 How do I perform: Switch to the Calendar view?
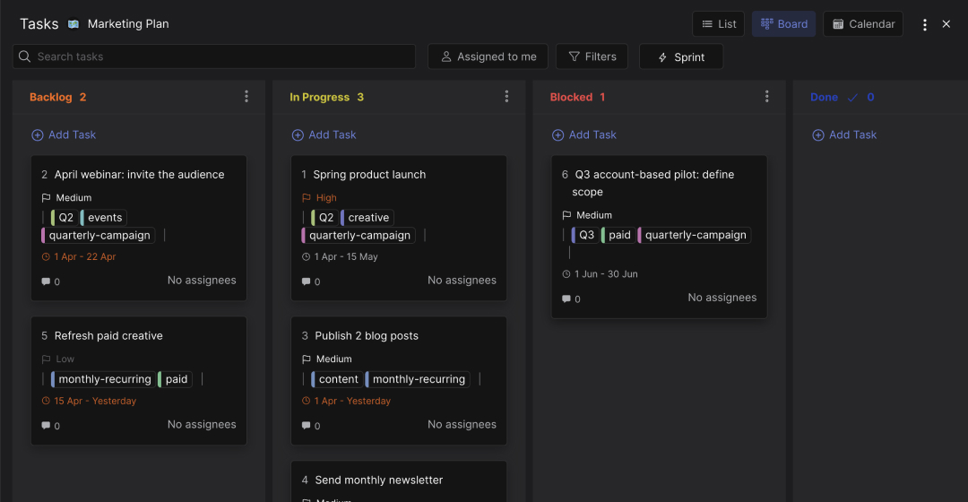(863, 24)
